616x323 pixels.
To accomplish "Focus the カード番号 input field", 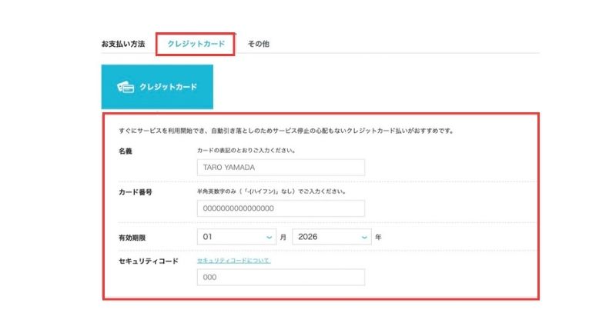I will pyautogui.click(x=281, y=208).
